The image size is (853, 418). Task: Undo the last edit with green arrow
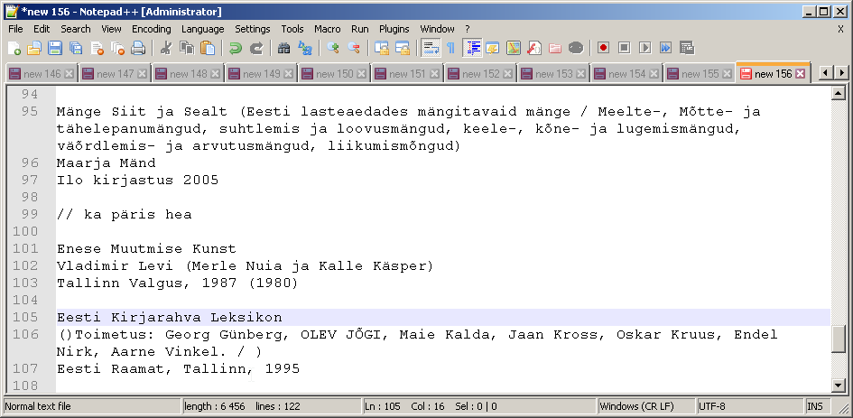point(235,48)
